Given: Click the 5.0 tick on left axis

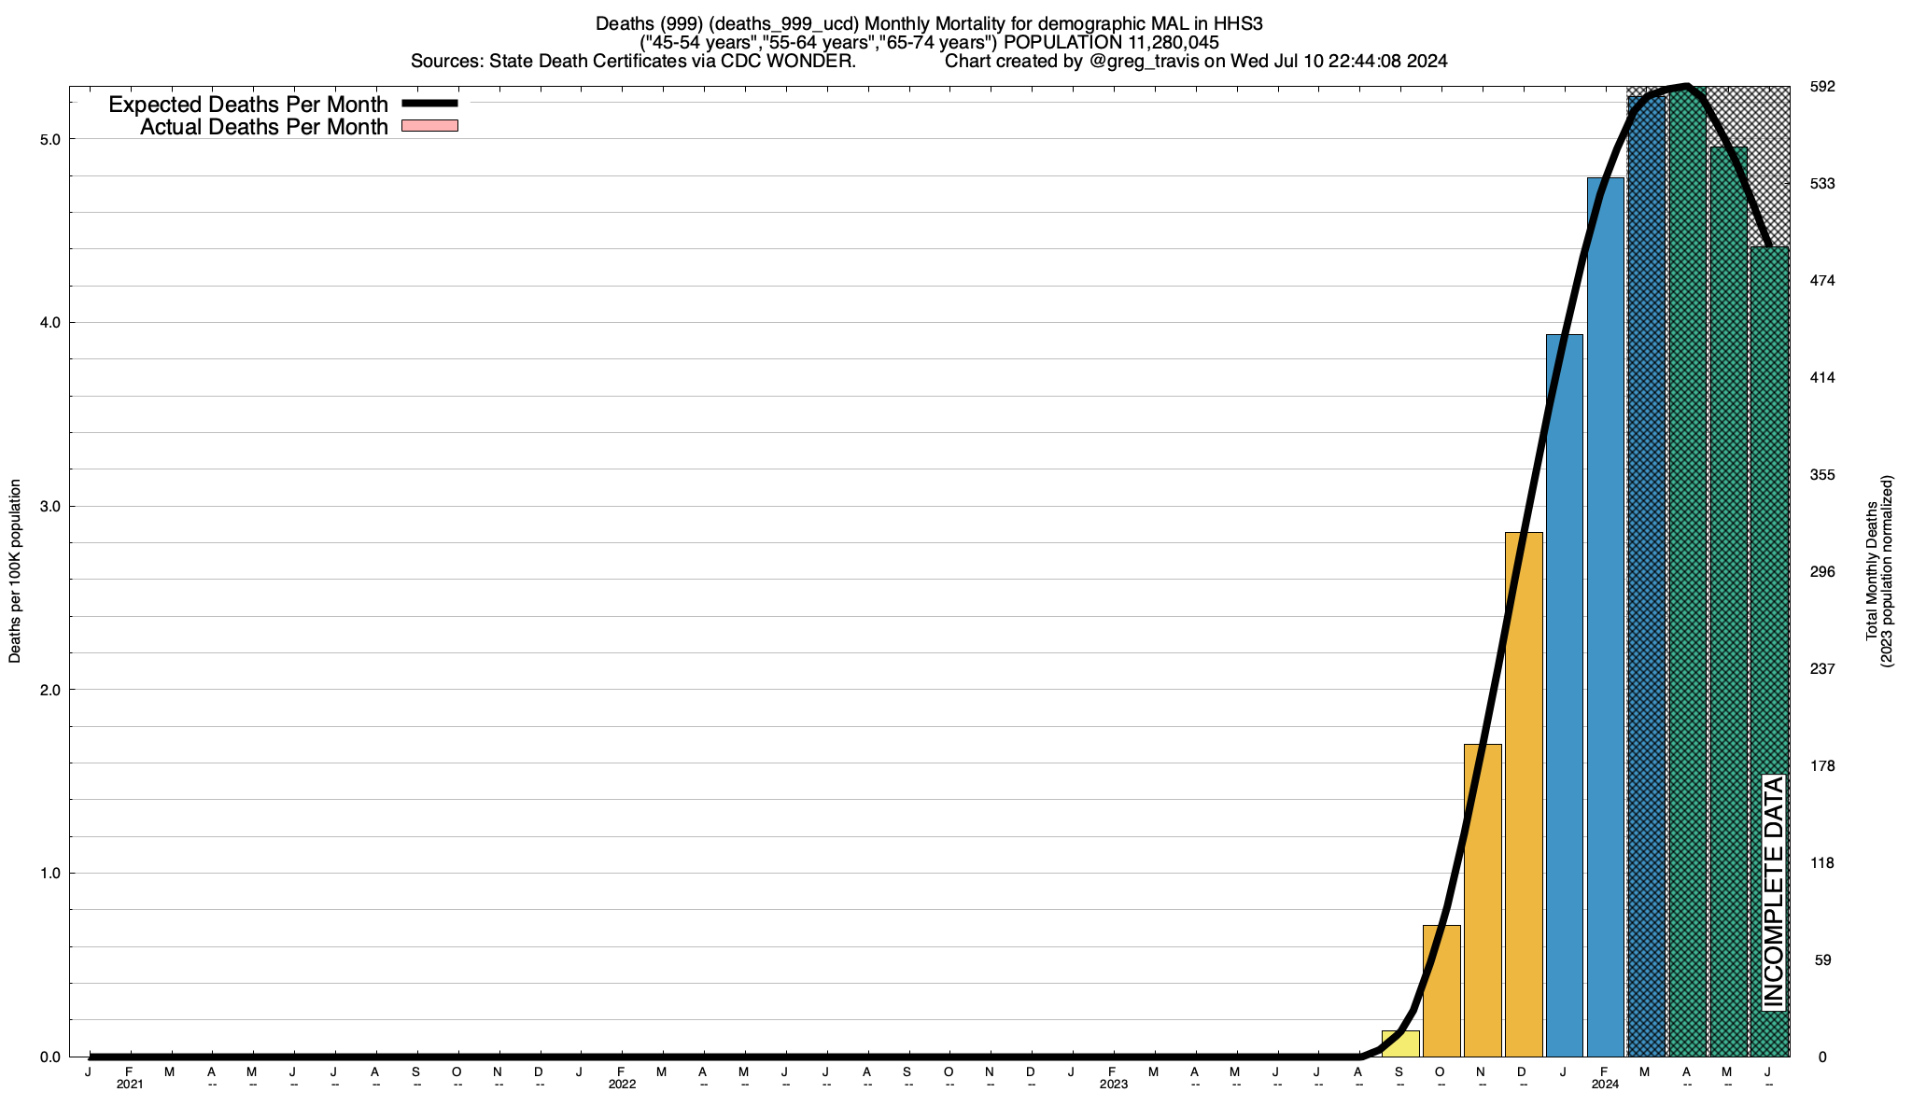Looking at the screenshot, I should click(x=50, y=139).
